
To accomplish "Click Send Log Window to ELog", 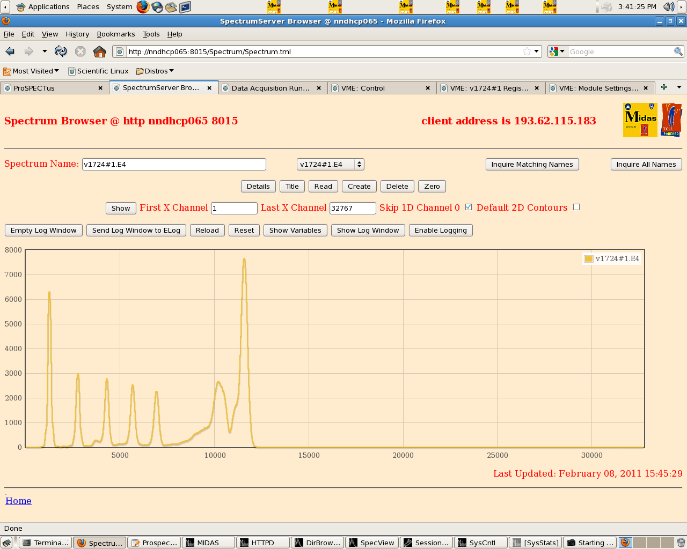I will [x=136, y=230].
